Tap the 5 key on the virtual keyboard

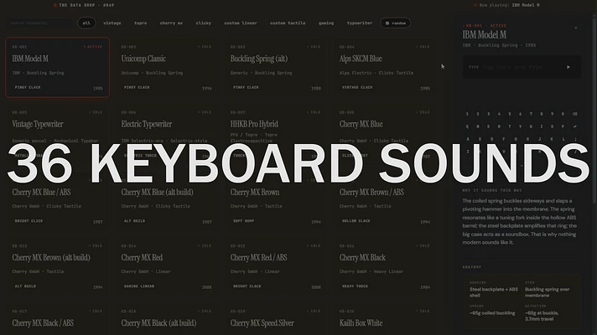pyautogui.click(x=510, y=114)
